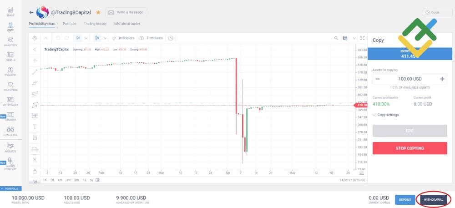Open the save layout dropdown arrow
The height and width of the screenshot is (208, 455).
click(354, 38)
